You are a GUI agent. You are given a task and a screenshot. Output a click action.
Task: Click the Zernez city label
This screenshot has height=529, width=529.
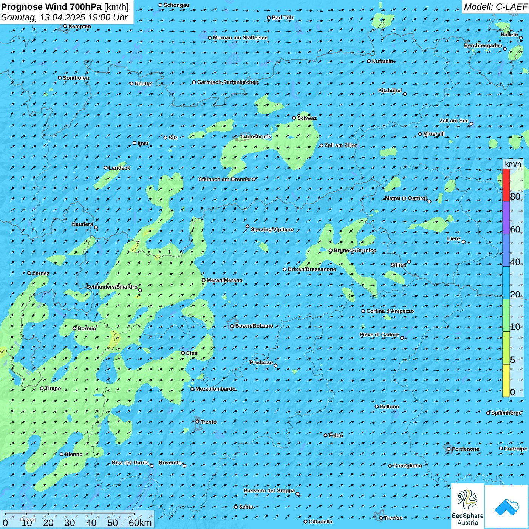40,273
